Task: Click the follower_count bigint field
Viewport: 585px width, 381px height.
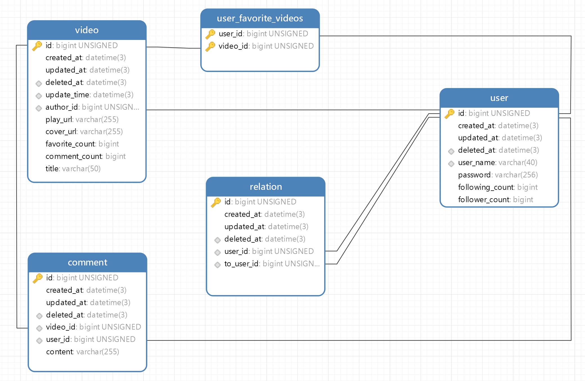Action: click(x=495, y=200)
